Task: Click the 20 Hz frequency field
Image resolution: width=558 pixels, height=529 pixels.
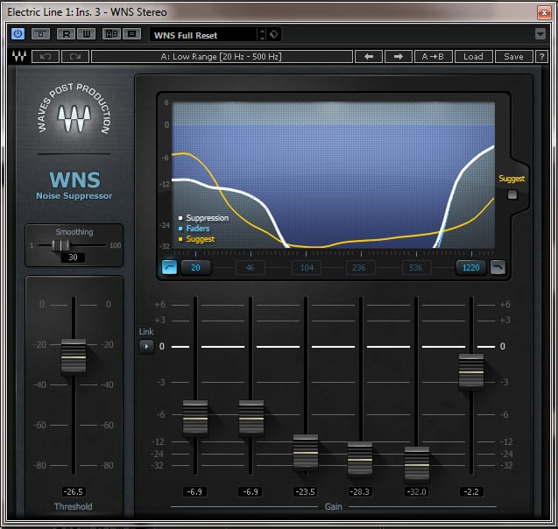Action: pyautogui.click(x=195, y=267)
